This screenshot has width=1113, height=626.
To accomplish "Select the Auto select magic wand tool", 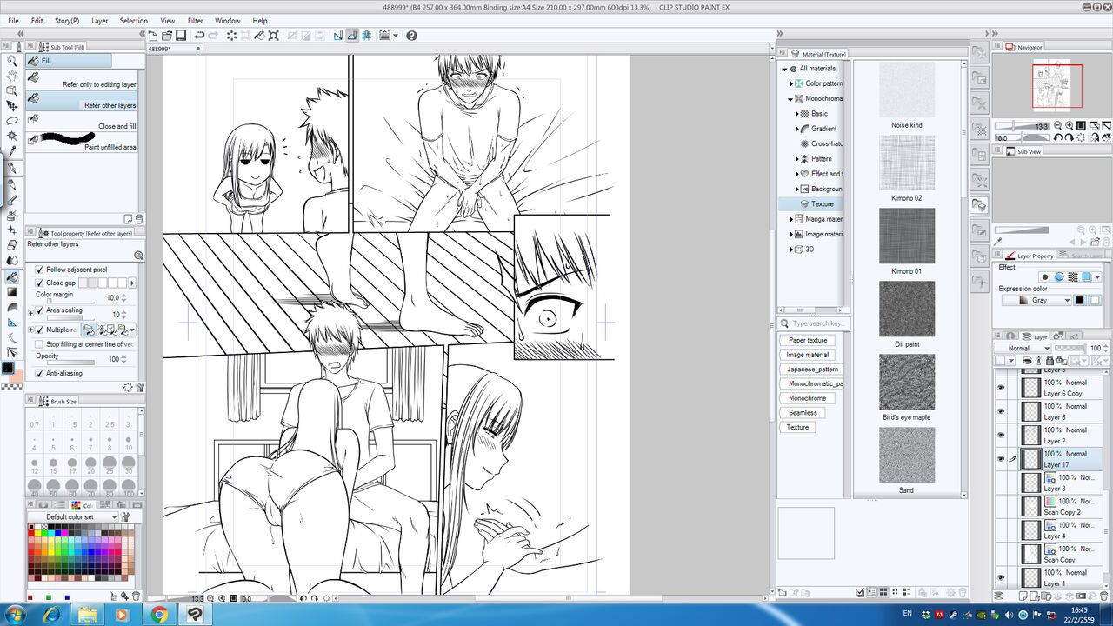I will 12,136.
